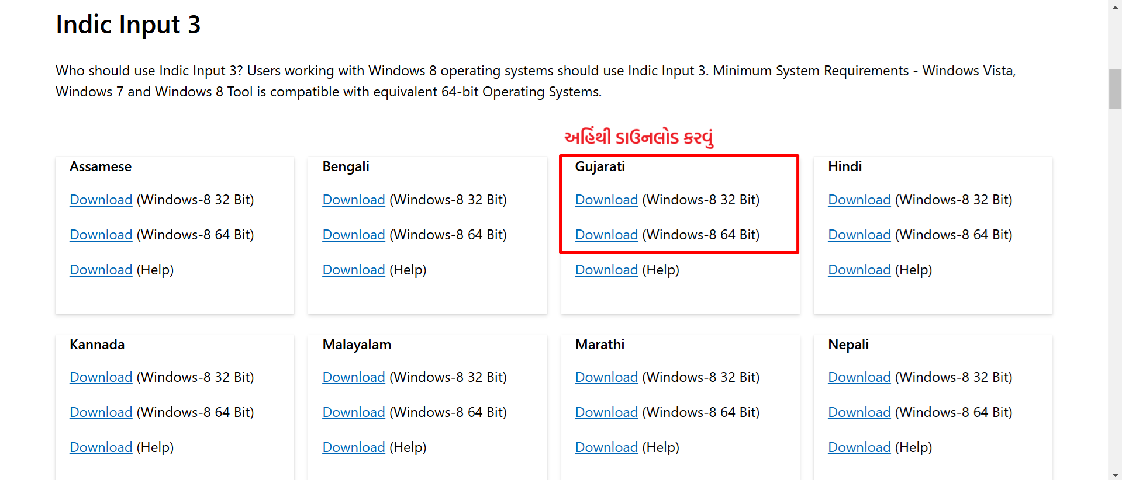This screenshot has width=1122, height=480.
Task: Download Hindi Windows-8 32 Bit version
Action: click(x=859, y=200)
